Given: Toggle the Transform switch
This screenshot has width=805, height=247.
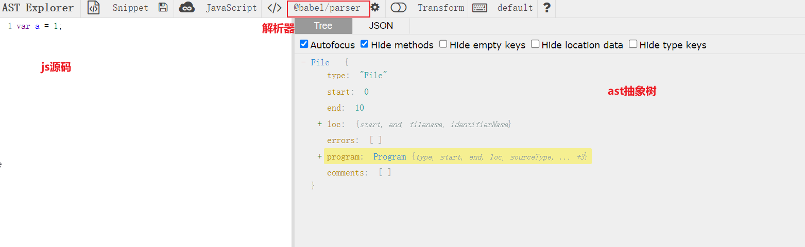Looking at the screenshot, I should pos(399,8).
